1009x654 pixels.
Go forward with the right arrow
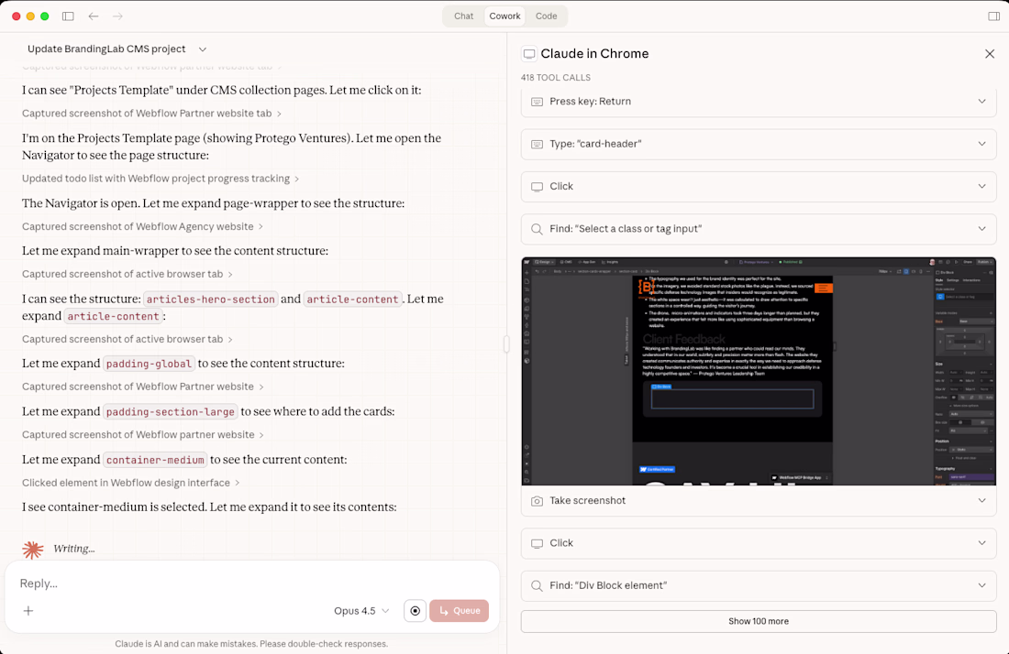click(117, 16)
